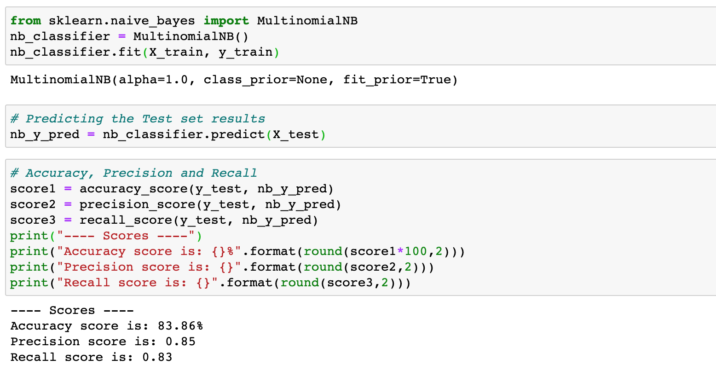
Task: Click the score3 recall_score line
Action: tap(164, 220)
